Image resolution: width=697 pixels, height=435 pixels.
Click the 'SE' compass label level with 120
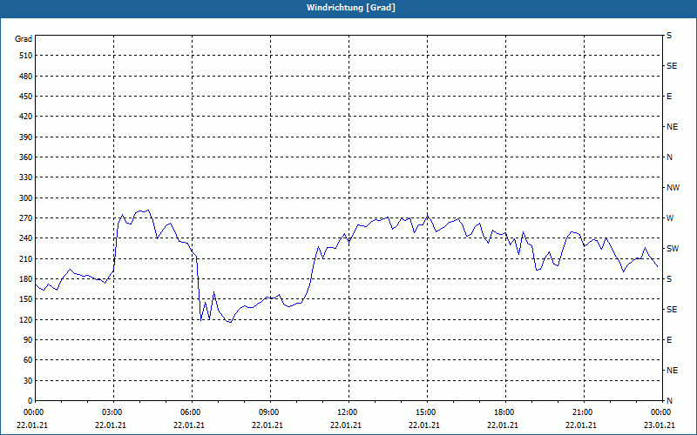tap(672, 310)
